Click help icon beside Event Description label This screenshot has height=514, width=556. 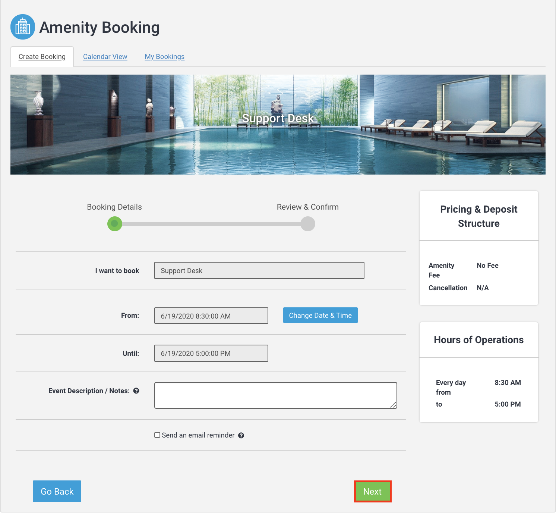coord(136,391)
